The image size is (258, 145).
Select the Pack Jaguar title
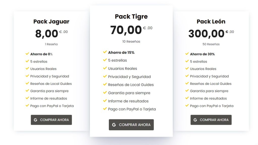point(51,22)
